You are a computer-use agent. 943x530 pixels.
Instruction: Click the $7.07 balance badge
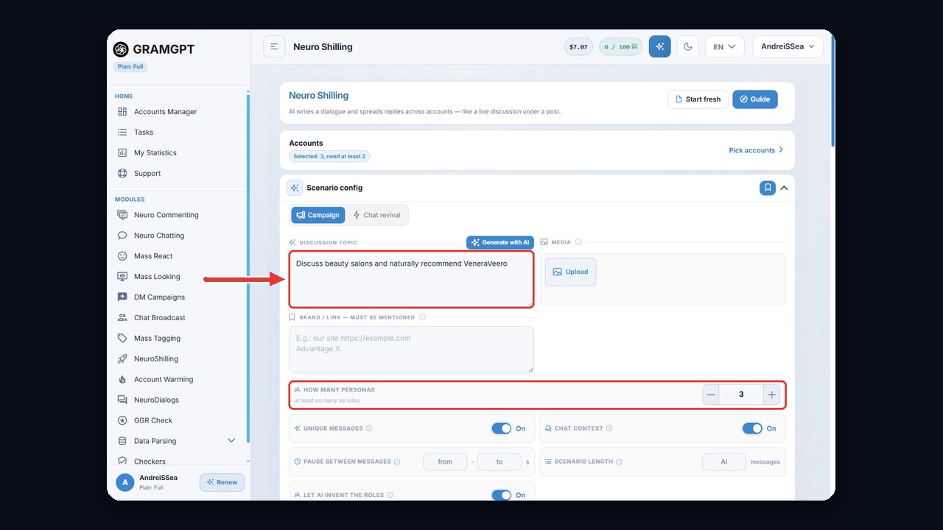tap(578, 46)
